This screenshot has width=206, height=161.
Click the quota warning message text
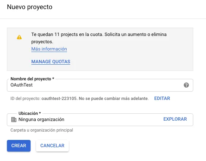pyautogui.click(x=99, y=38)
